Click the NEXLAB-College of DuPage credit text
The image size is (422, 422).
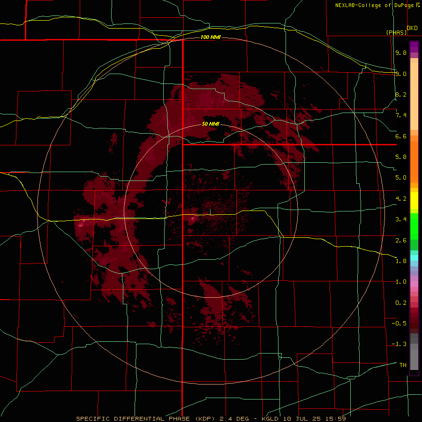374,5
